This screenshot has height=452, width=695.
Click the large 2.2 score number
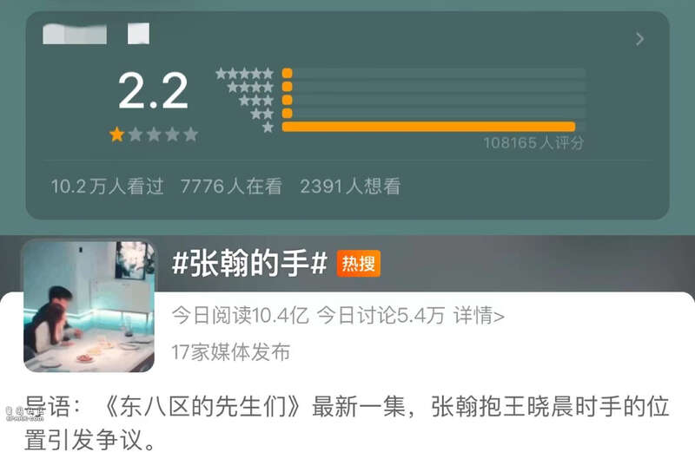pyautogui.click(x=153, y=91)
